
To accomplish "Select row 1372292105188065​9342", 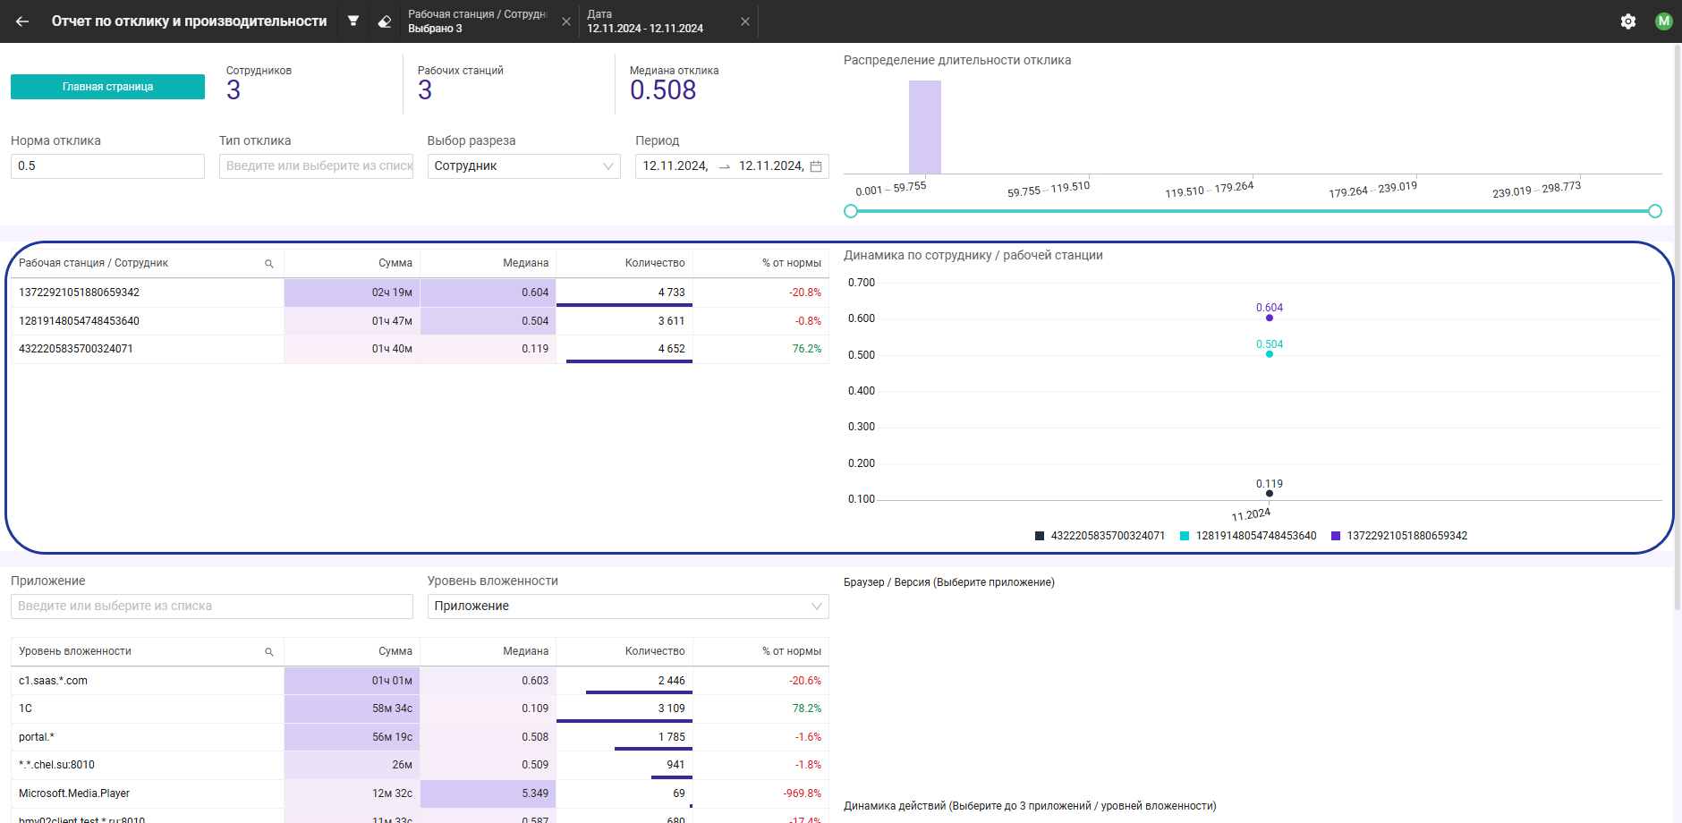I will click(x=420, y=293).
